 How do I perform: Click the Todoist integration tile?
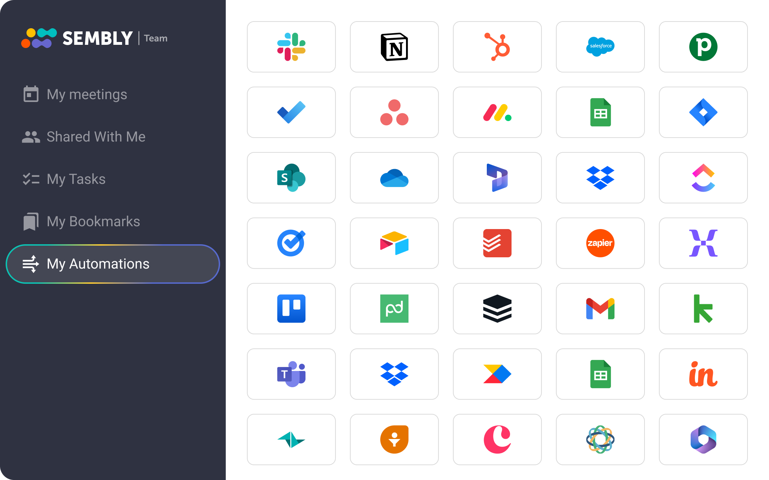pyautogui.click(x=497, y=243)
